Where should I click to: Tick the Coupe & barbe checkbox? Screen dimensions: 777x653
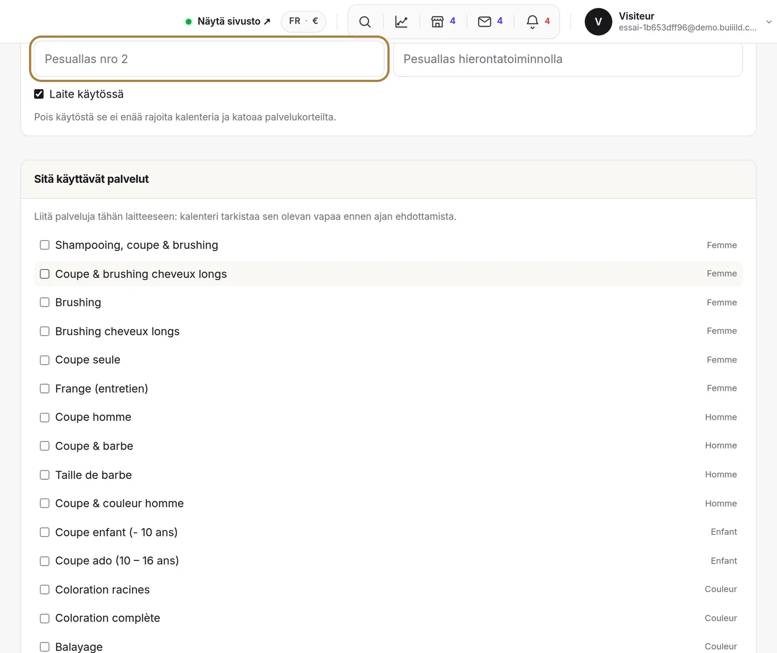pos(45,446)
